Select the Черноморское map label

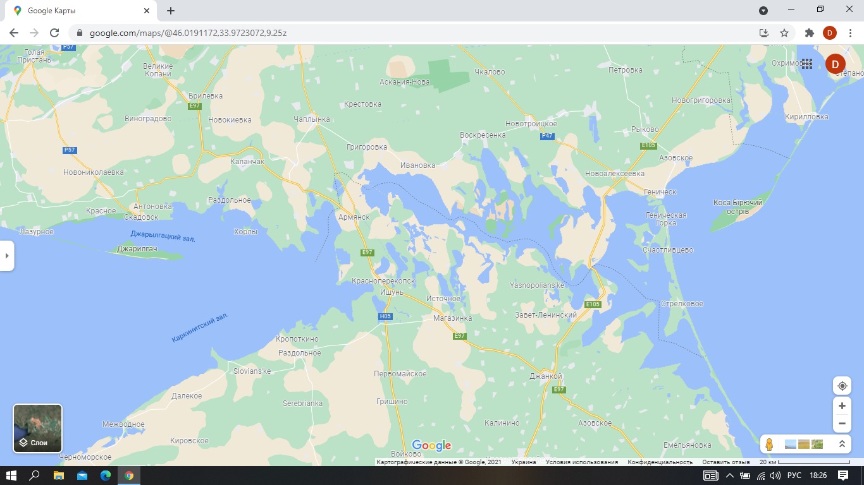(x=85, y=457)
